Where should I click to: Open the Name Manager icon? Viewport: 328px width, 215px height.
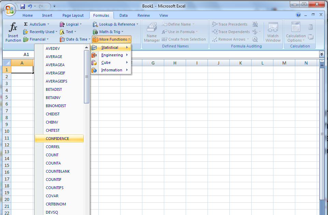[151, 31]
